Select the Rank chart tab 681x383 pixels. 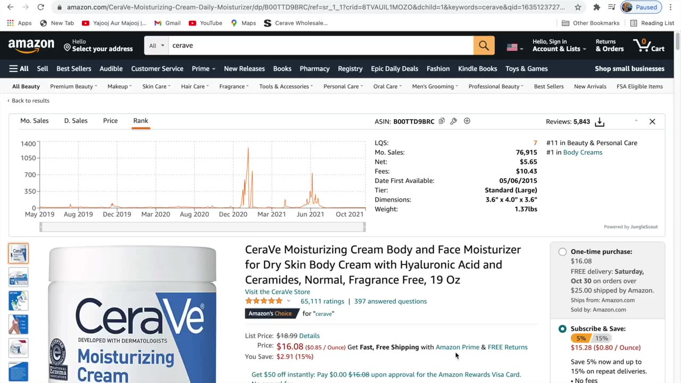(140, 121)
